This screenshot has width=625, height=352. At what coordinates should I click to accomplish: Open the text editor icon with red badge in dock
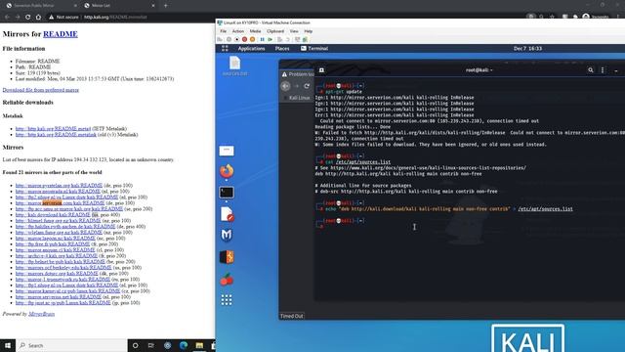pos(227,214)
